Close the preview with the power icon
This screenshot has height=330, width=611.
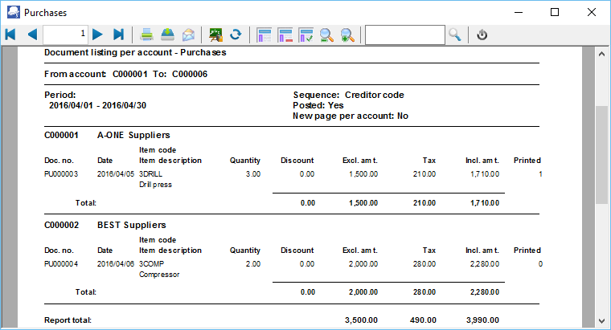(x=482, y=35)
